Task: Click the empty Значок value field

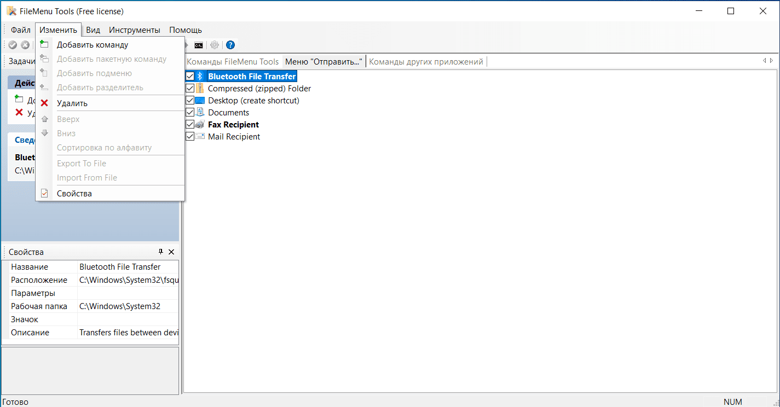Action: point(128,319)
